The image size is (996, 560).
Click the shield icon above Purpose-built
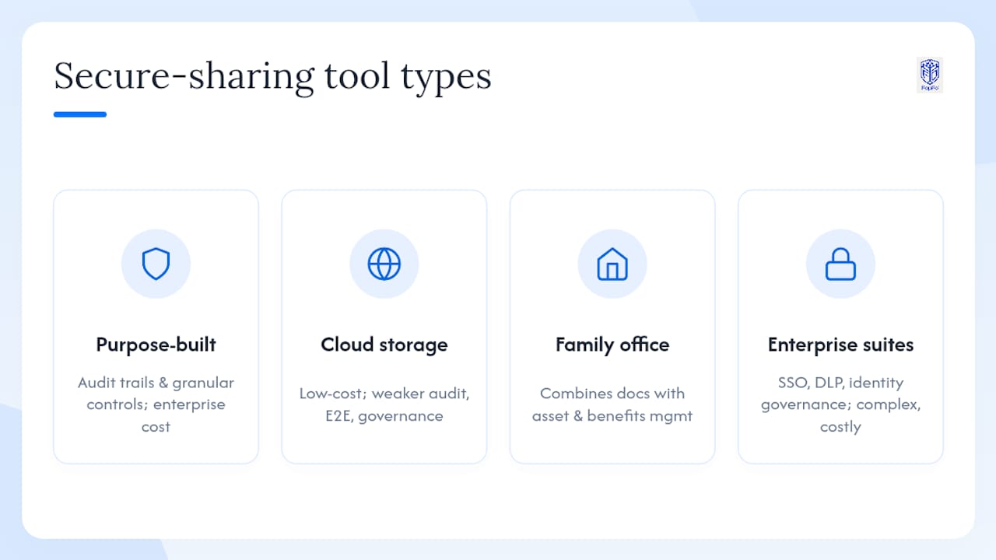pyautogui.click(x=156, y=264)
